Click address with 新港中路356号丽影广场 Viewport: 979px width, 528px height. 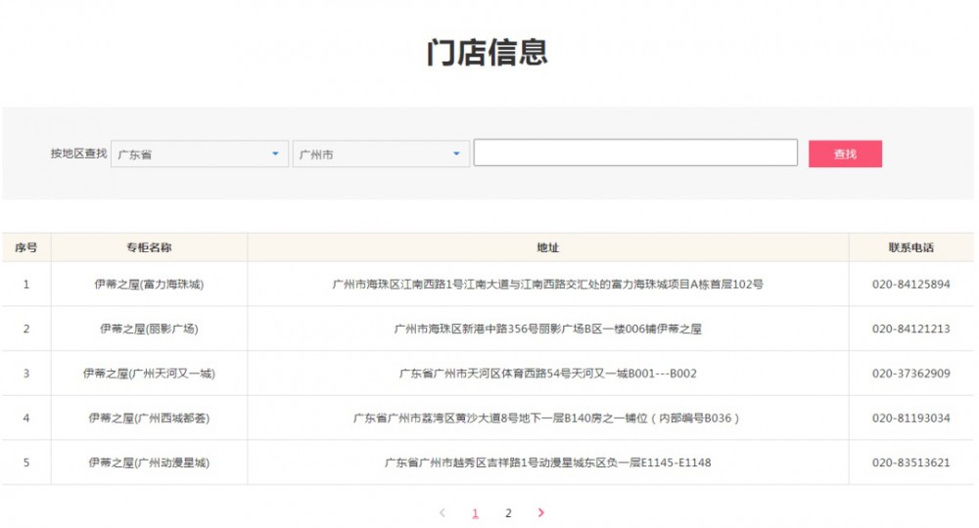click(x=547, y=329)
